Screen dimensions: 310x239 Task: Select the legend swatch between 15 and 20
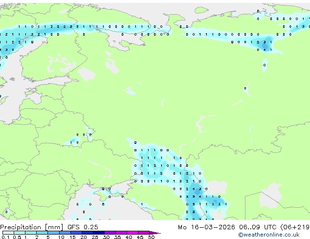pos(76,233)
